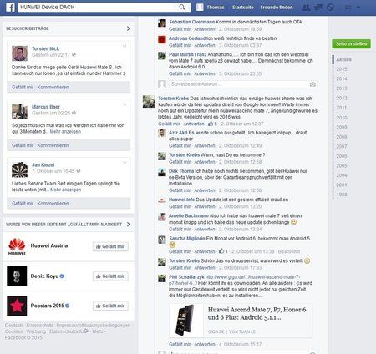Click thumbs-up count on Sascha Migliorini comment

tap(223, 251)
